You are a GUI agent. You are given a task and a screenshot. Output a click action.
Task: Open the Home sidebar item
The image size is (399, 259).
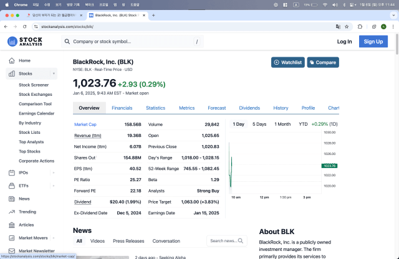(24, 60)
